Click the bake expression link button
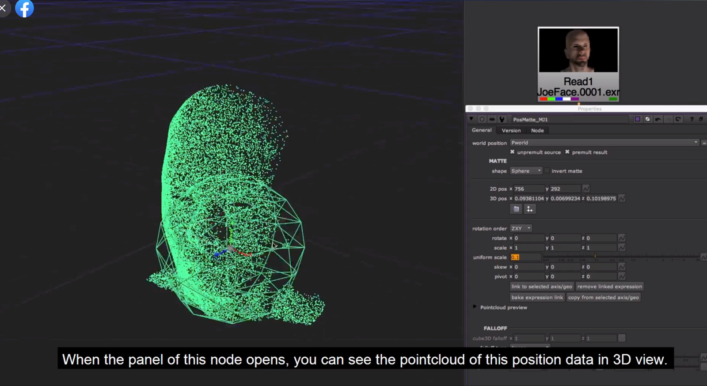This screenshot has height=386, width=707. click(x=537, y=297)
